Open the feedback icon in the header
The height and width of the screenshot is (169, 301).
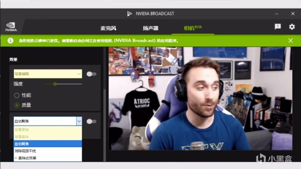coord(278,26)
